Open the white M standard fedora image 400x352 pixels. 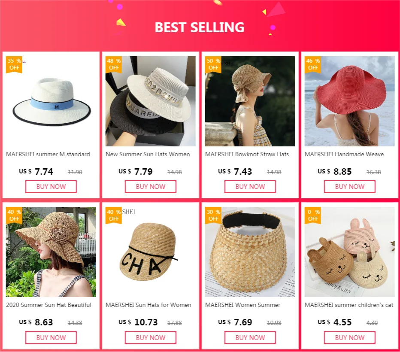51,101
